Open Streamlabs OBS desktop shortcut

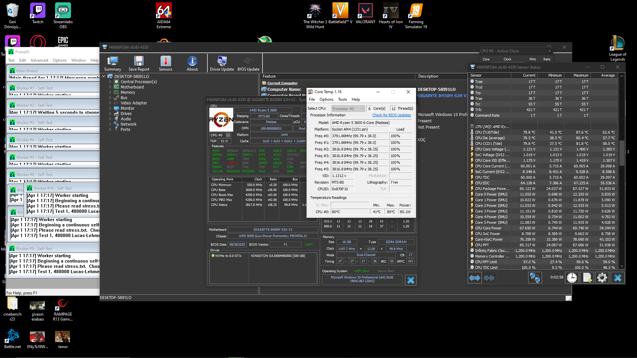pyautogui.click(x=63, y=16)
